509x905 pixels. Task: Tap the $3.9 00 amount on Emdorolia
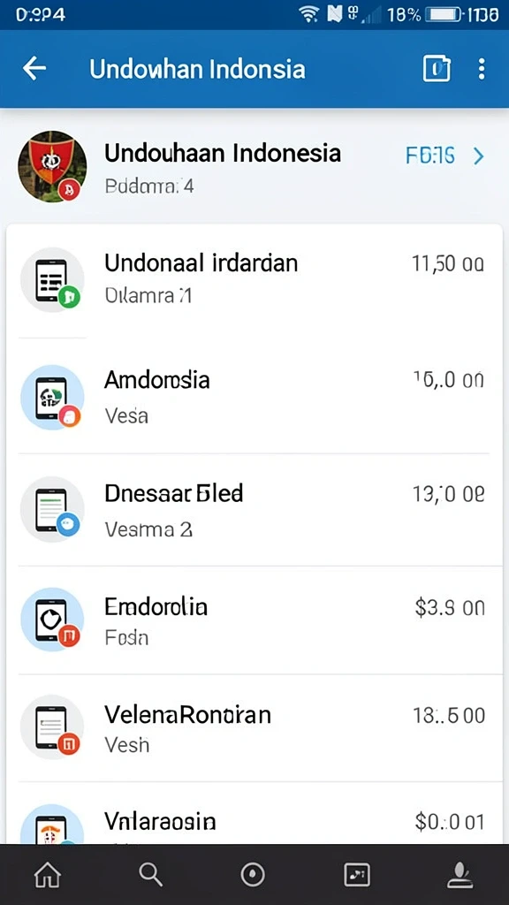click(x=450, y=608)
